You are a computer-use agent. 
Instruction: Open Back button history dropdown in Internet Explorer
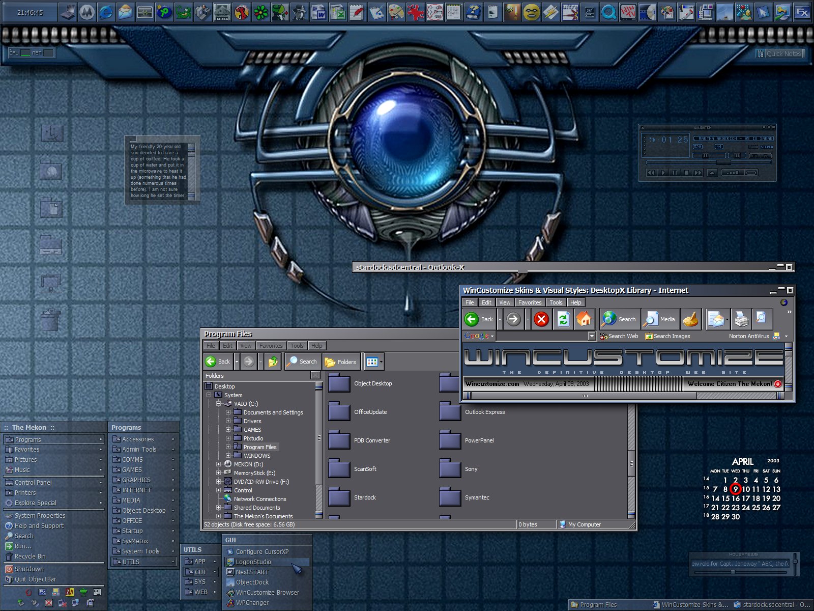(500, 319)
